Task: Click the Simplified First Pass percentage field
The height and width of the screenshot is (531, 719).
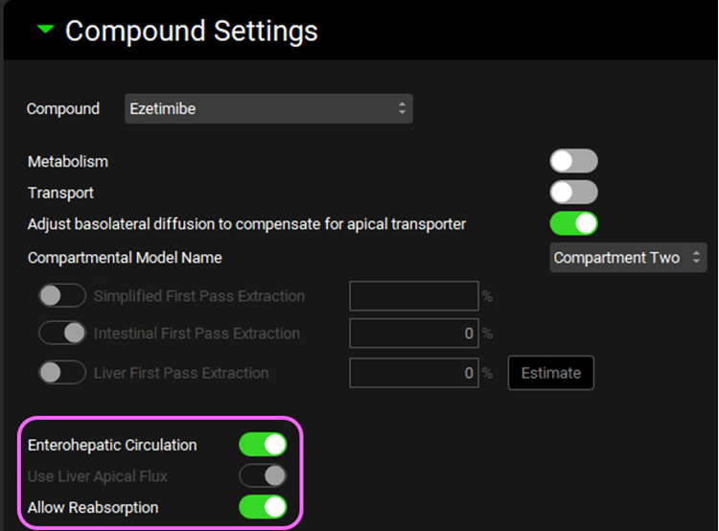Action: [x=413, y=296]
